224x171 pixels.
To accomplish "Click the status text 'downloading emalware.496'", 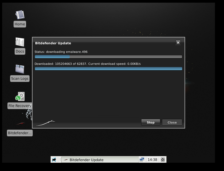I will 67,52.
